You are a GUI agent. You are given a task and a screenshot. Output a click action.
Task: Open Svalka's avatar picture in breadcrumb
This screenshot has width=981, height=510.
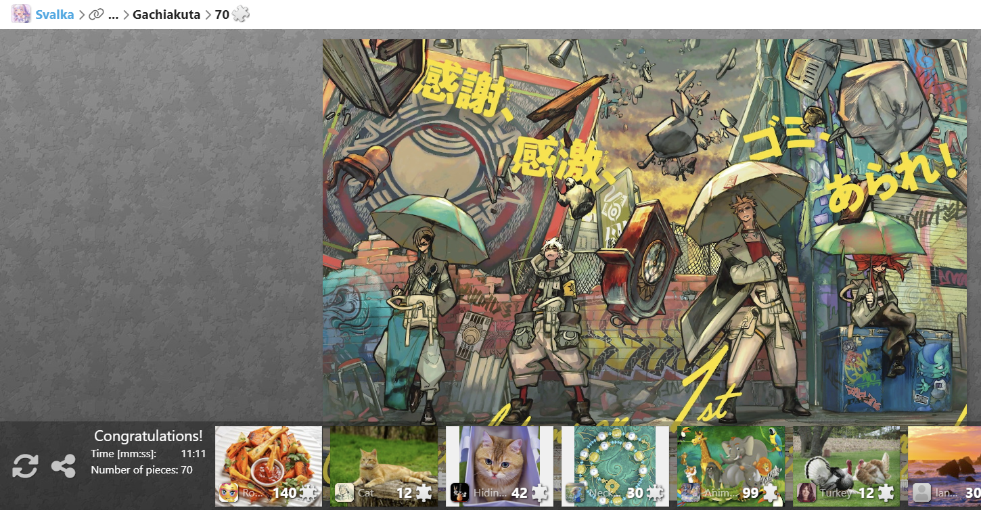(21, 14)
